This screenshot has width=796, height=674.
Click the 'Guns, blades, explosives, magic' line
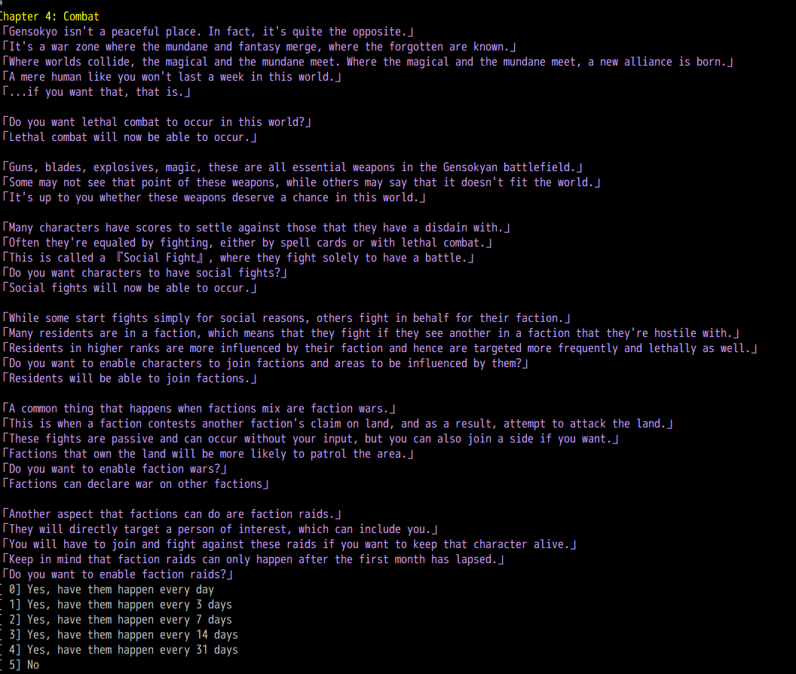click(292, 167)
